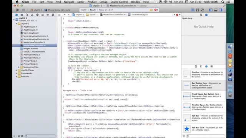Toggle the Utilities pane visibility

(221, 10)
